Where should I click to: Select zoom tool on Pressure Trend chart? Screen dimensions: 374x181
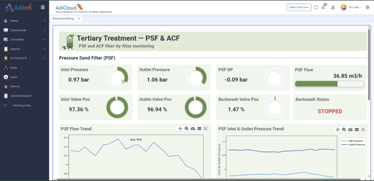coord(344,130)
